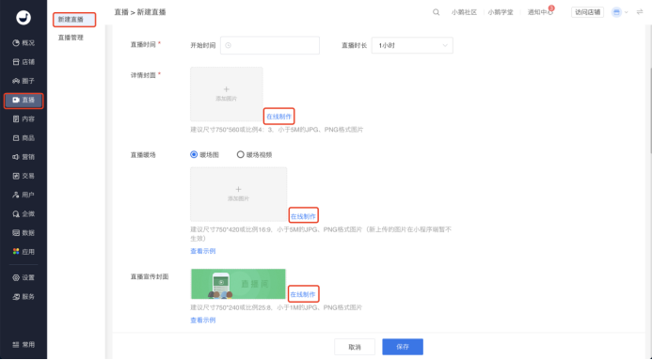Image resolution: width=652 pixels, height=360 pixels.
Task: Open the 直播时长 dropdown showing 1小时
Action: click(x=412, y=46)
